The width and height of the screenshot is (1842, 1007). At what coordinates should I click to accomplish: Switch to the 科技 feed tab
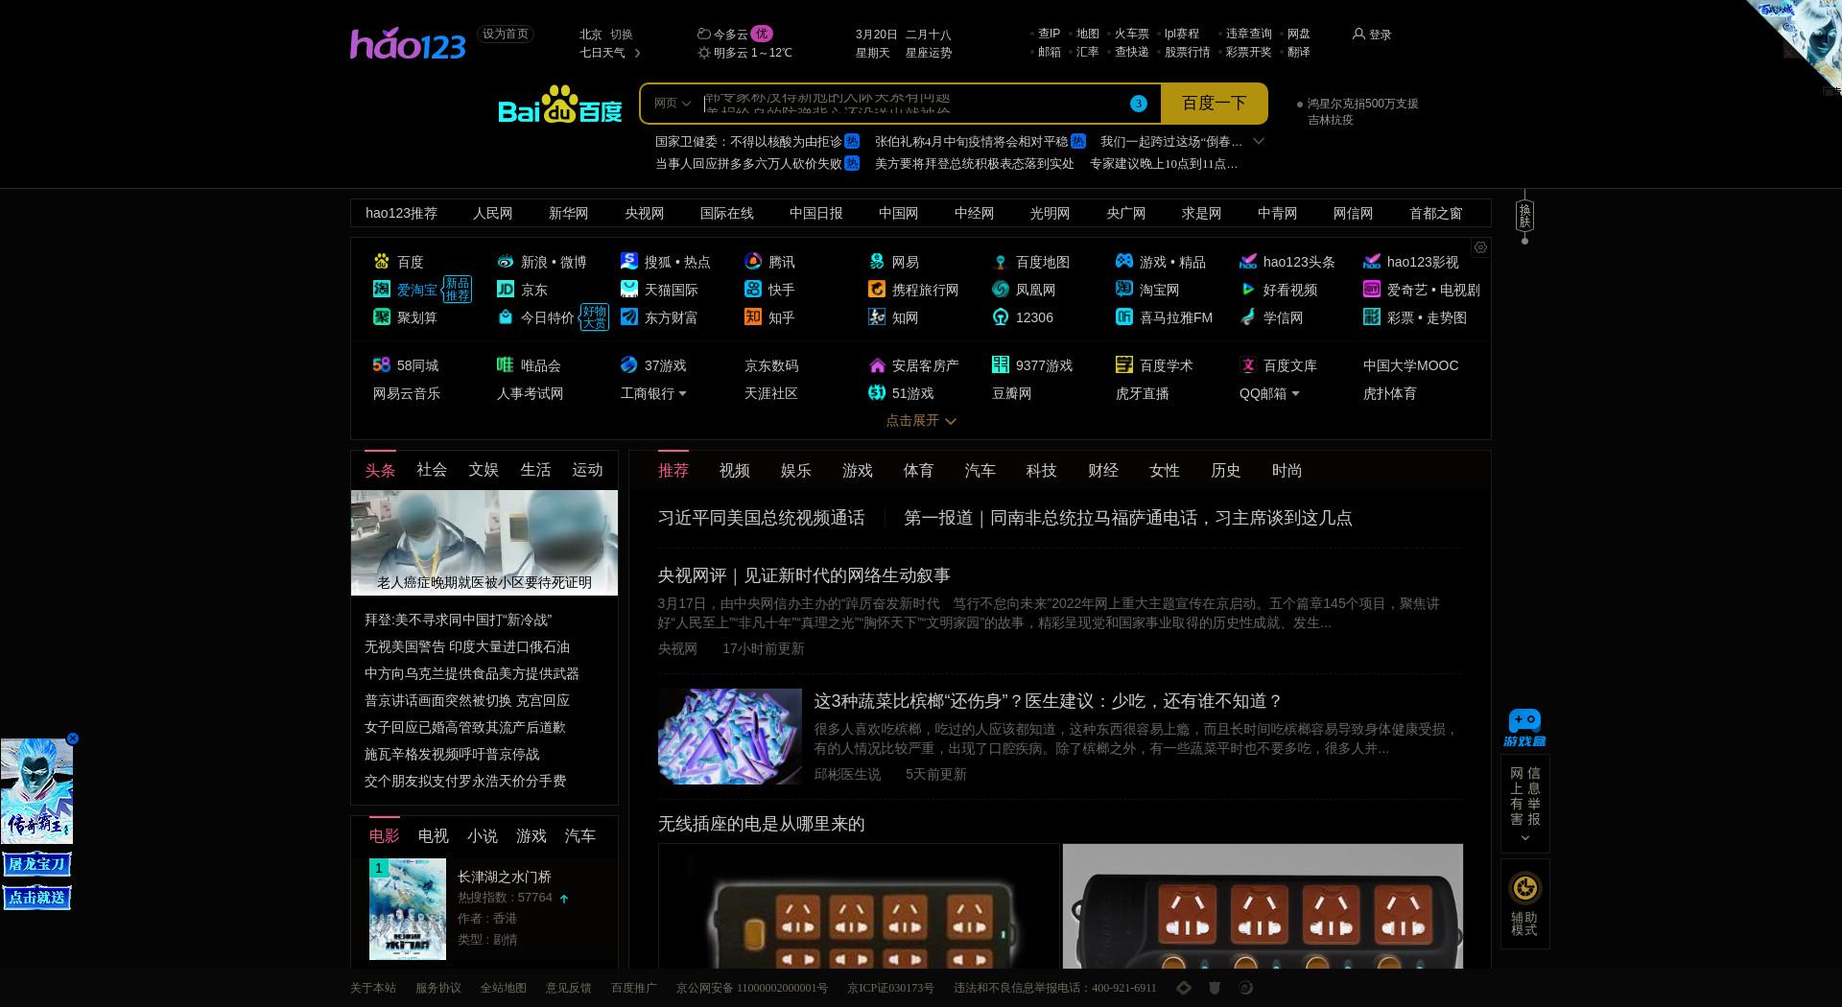pos(1042,471)
